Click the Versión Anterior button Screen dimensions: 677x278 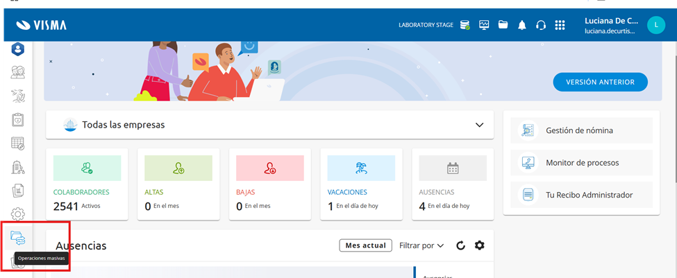pyautogui.click(x=600, y=82)
